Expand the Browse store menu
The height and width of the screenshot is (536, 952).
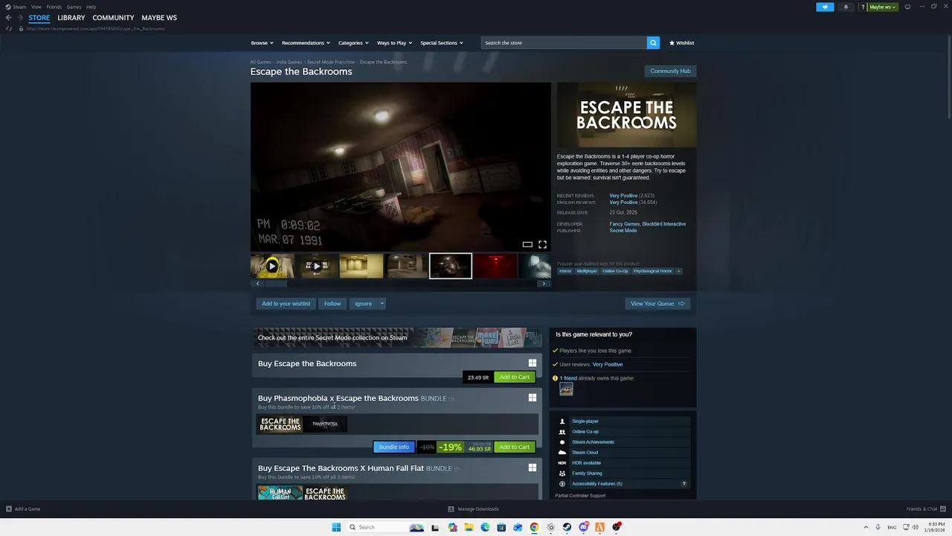pos(262,42)
